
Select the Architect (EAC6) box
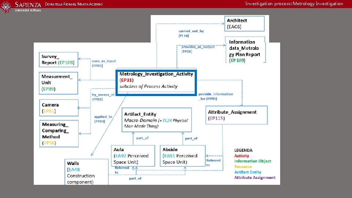(x=245, y=23)
